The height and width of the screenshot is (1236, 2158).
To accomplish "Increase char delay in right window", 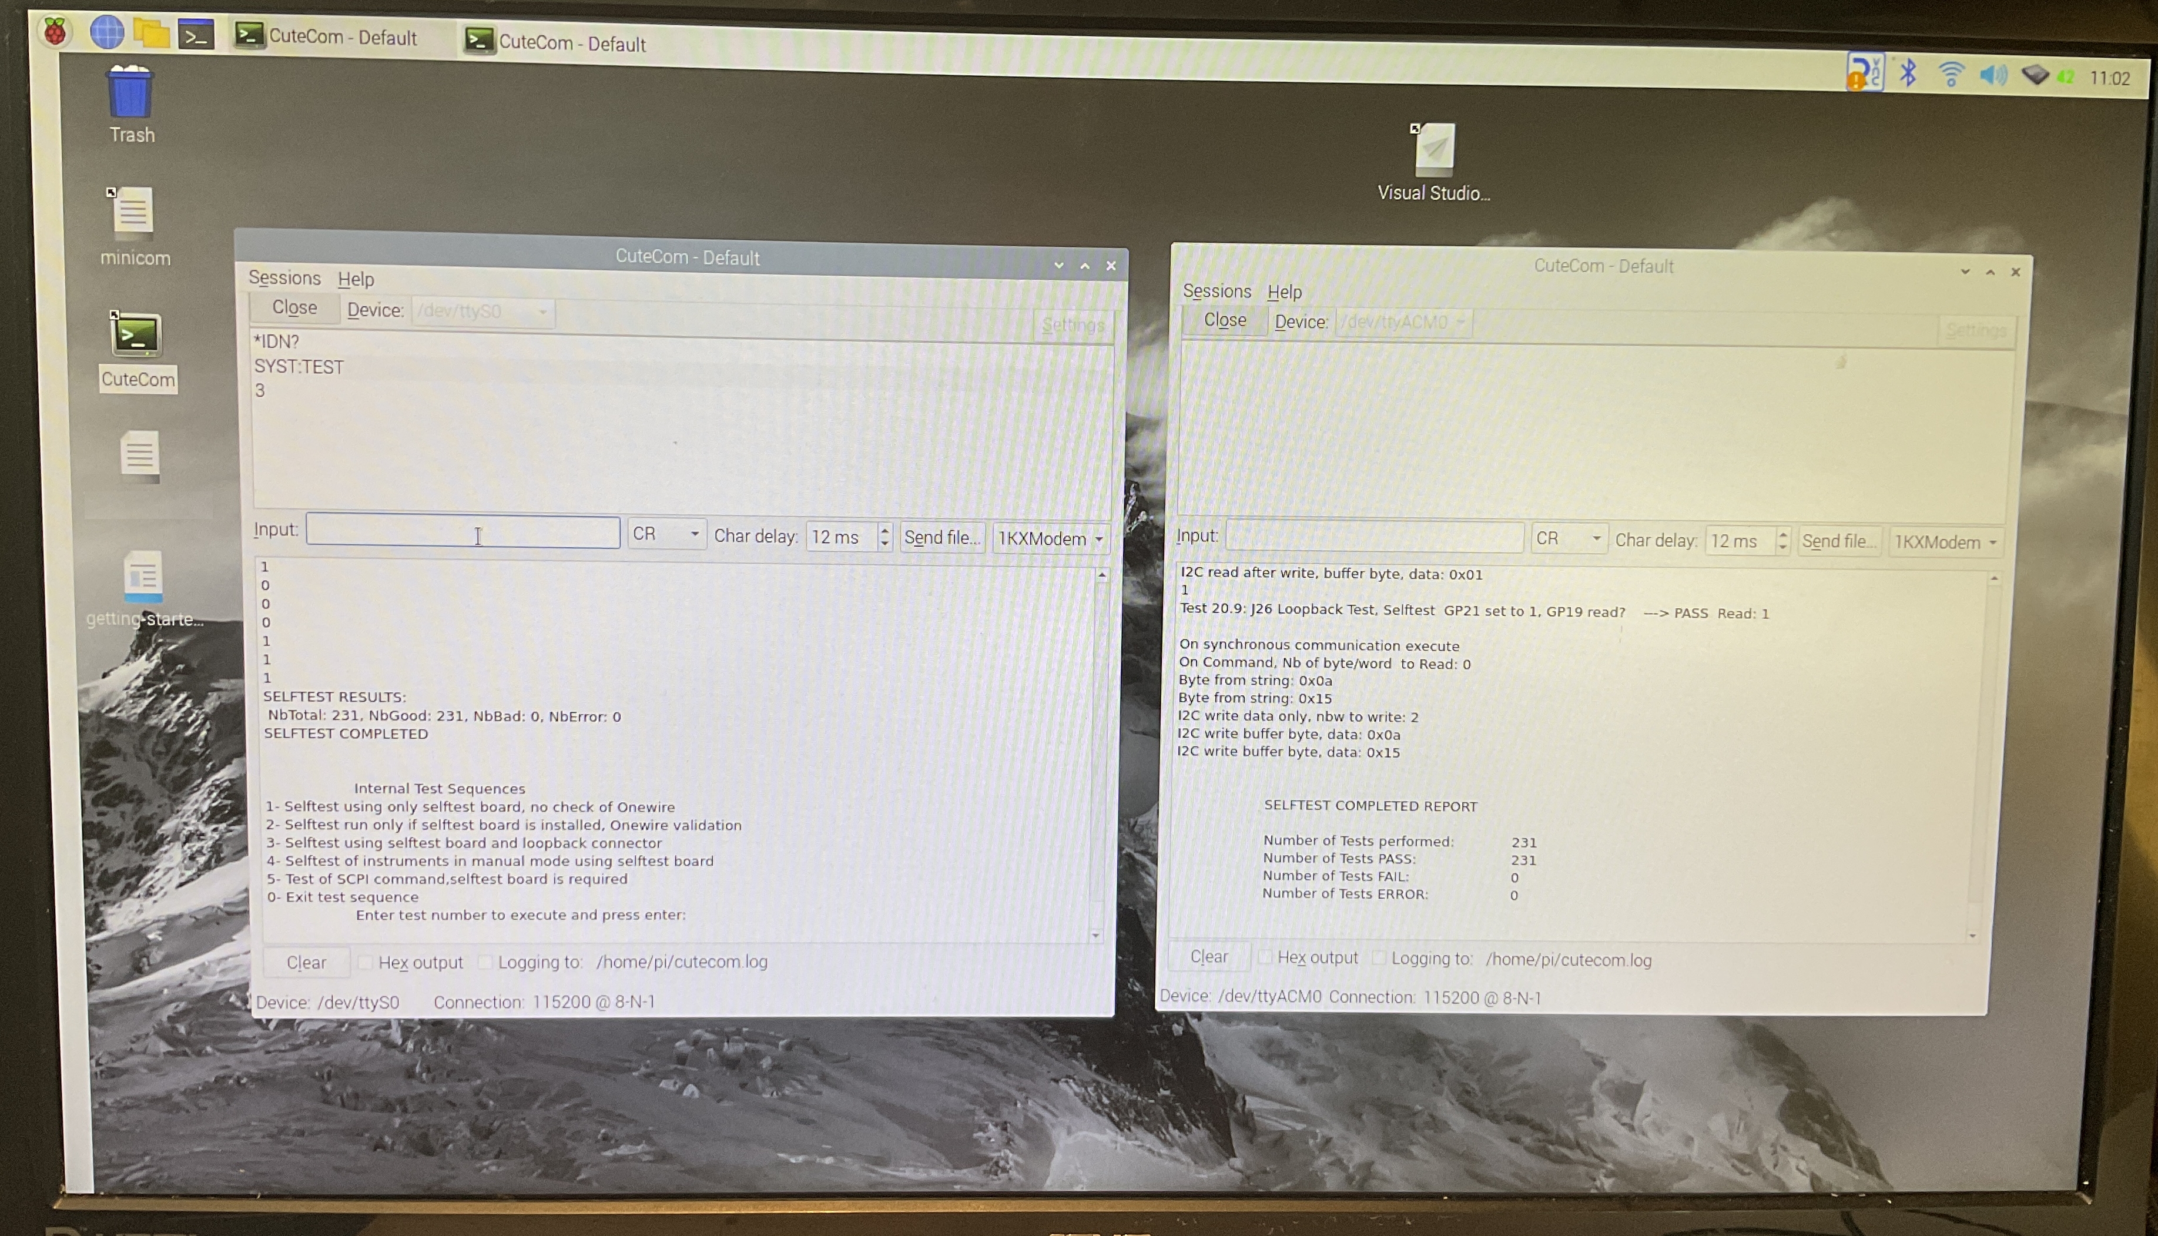I will click(x=1782, y=534).
